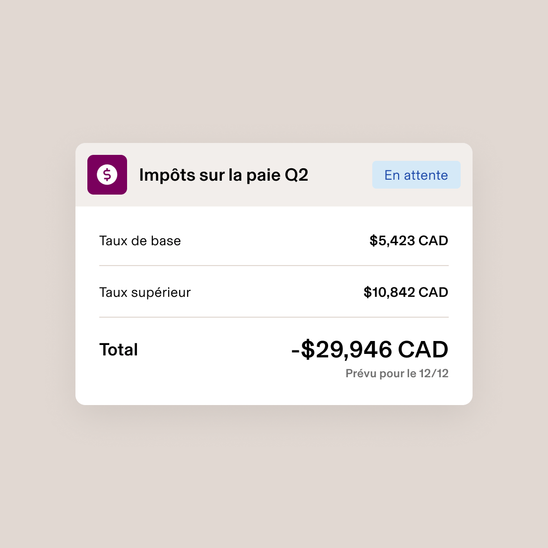Click the '-$29,946 CAD' total amount
This screenshot has height=548, width=548.
coord(370,349)
